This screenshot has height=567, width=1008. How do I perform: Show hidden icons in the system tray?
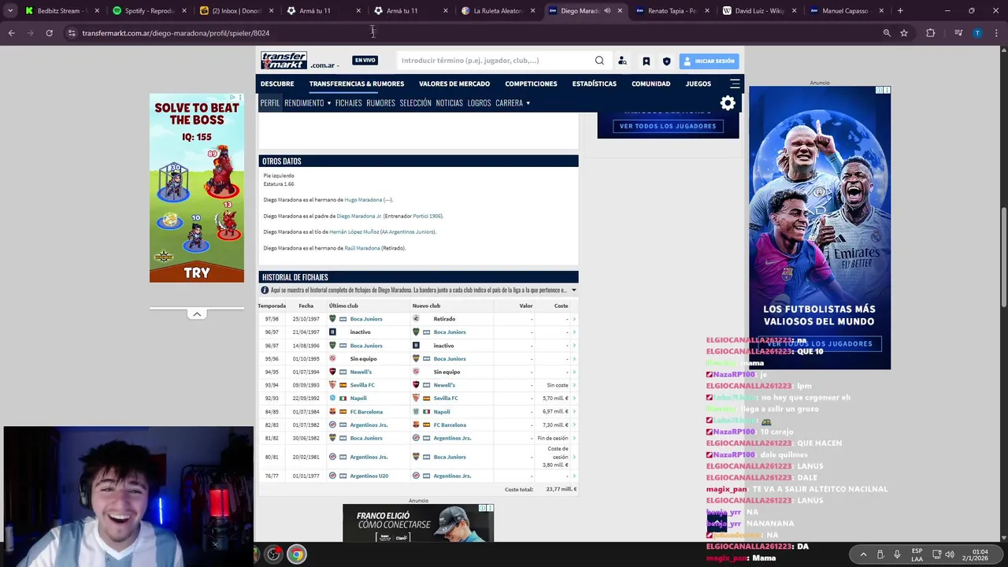[863, 554]
